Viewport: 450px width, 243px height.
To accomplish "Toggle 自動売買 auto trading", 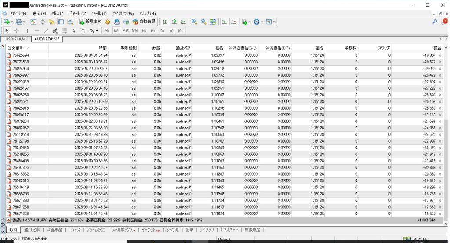I will tap(146, 22).
